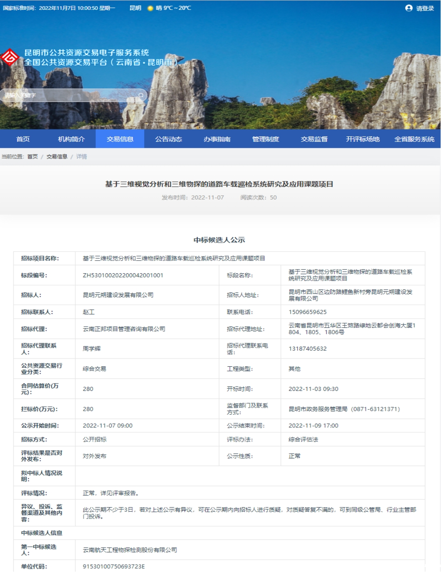Click the first candidate name 云南航天工程物探检测股份有限公司
441x572 pixels.
coord(130,550)
